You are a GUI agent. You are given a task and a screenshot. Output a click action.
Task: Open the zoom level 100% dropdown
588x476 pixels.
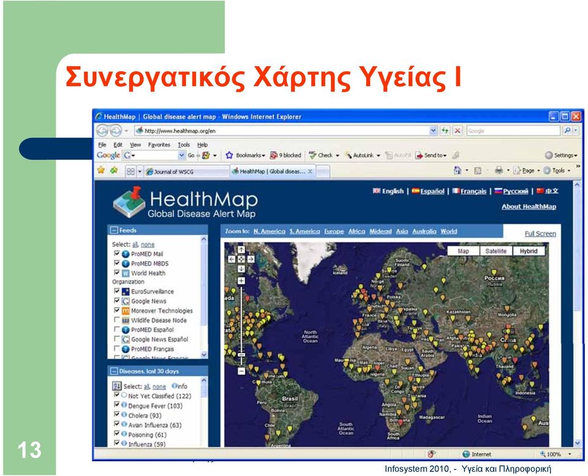click(570, 454)
